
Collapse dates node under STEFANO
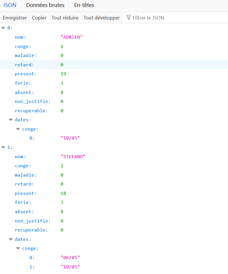(x=11, y=239)
